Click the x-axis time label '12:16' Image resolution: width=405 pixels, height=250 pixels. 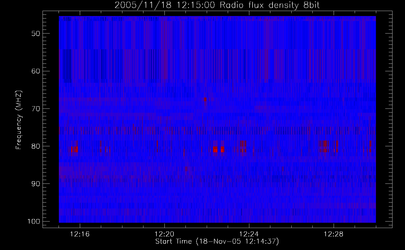coord(80,234)
